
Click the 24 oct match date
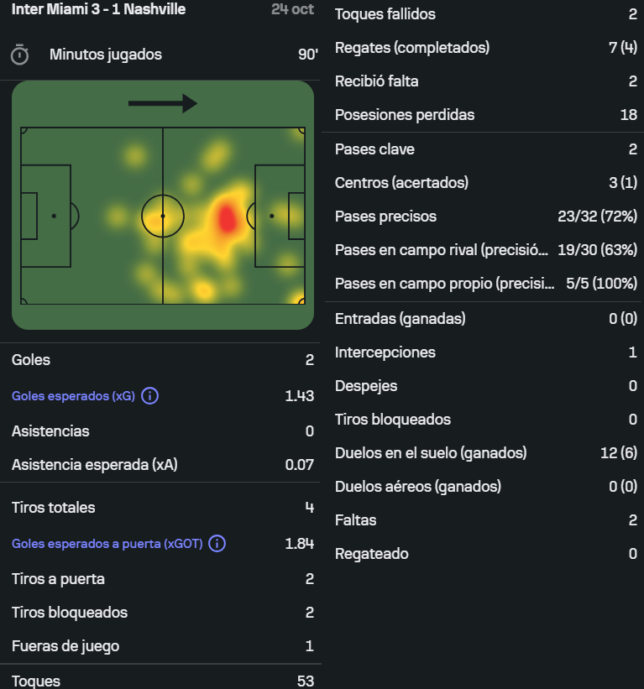coord(292,10)
